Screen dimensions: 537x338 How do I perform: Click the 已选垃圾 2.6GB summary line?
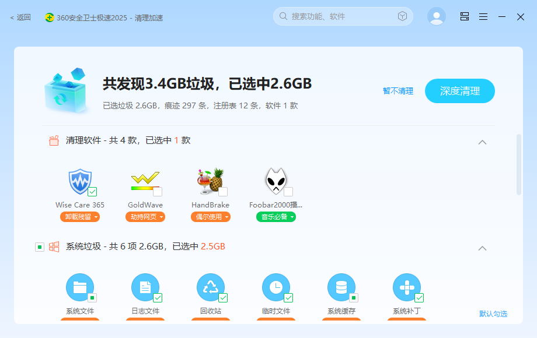pos(200,105)
